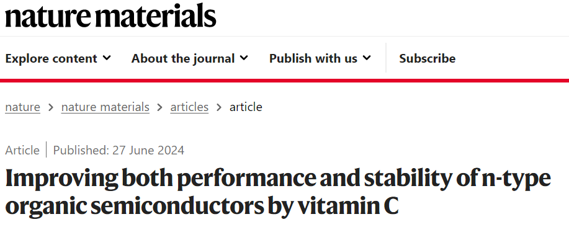Click the arrow separator after articles breadcrumb
Image resolution: width=569 pixels, height=227 pixels.
(x=219, y=107)
